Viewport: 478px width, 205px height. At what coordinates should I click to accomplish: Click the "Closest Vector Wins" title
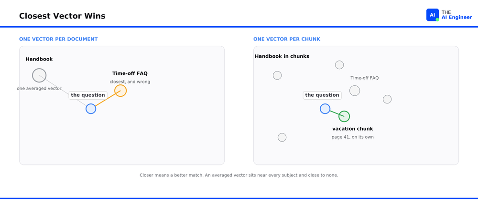coord(62,16)
